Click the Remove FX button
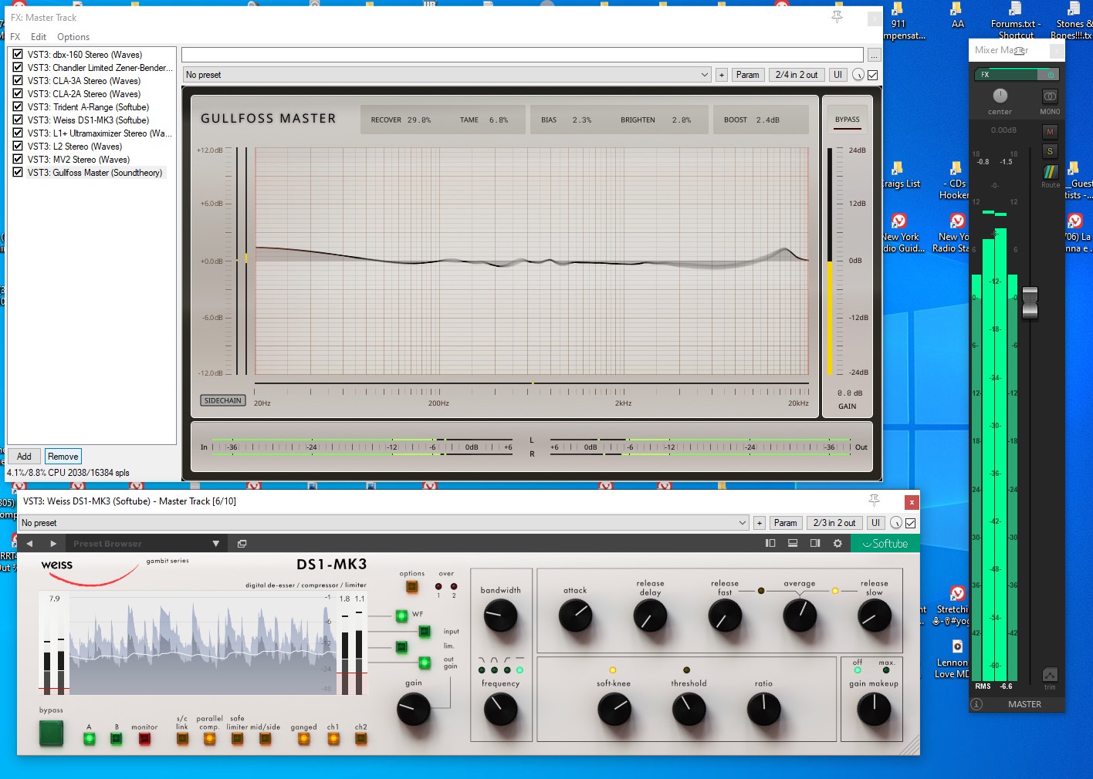This screenshot has width=1093, height=779. click(x=63, y=457)
